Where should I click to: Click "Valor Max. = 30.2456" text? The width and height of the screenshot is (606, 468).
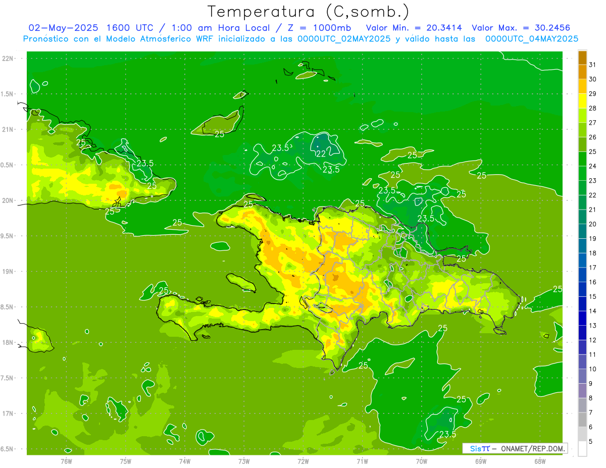[521, 28]
